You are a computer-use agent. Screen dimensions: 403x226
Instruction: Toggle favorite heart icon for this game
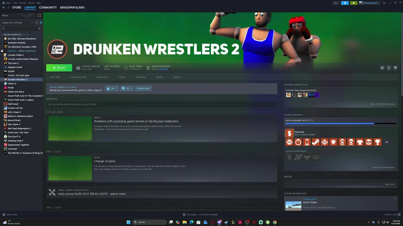(395, 68)
